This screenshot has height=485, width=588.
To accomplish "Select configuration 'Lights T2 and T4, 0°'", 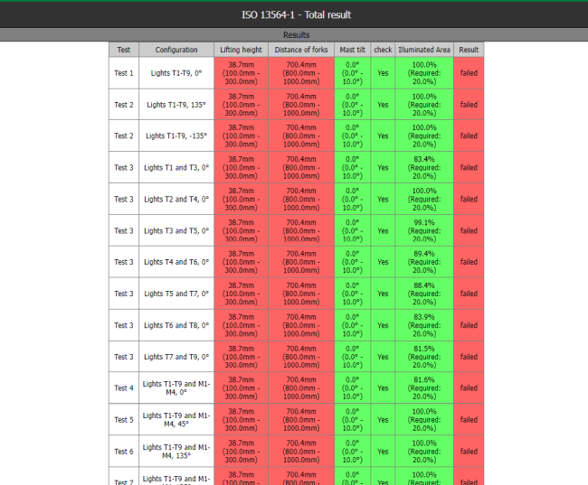I will (176, 199).
